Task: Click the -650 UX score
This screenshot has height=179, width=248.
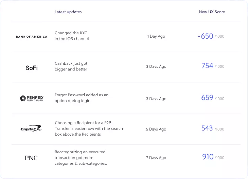Action: click(x=205, y=36)
